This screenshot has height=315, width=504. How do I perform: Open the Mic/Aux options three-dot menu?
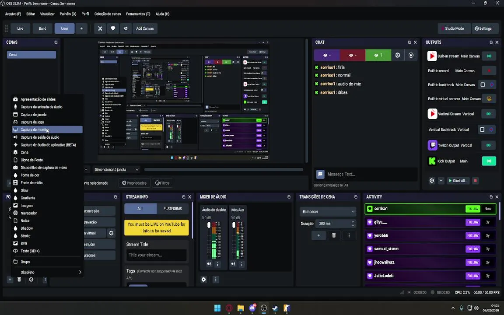click(241, 264)
